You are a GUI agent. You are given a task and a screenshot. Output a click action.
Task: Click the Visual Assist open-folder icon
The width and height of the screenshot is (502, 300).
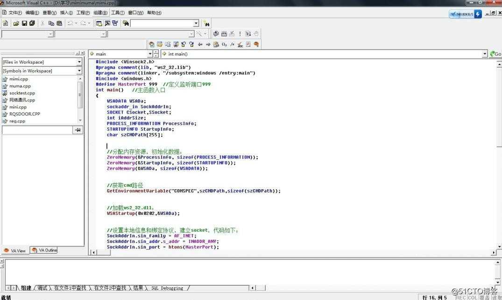click(x=160, y=44)
